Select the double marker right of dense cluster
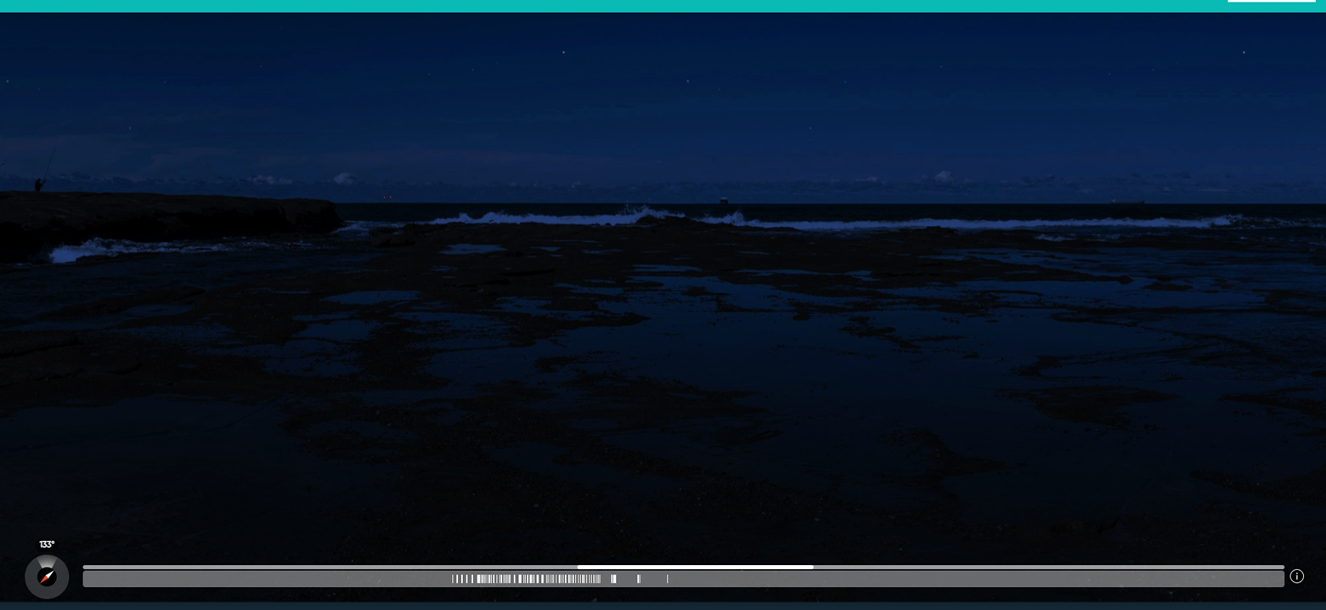 (x=639, y=579)
